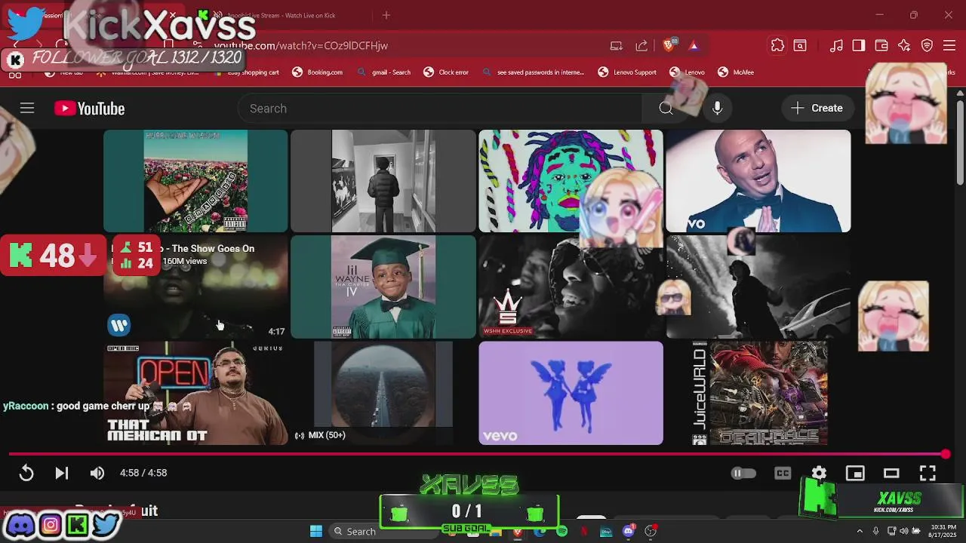Screen dimensions: 966x543
Task: Click the install/cast screen icon in address bar
Action: tap(617, 45)
